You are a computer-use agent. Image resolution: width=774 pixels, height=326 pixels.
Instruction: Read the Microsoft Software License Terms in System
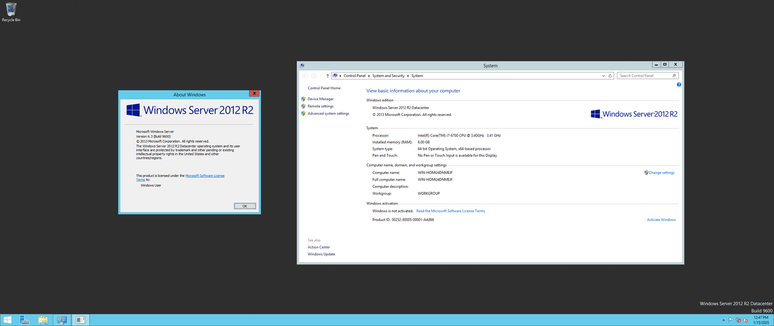tap(450, 211)
